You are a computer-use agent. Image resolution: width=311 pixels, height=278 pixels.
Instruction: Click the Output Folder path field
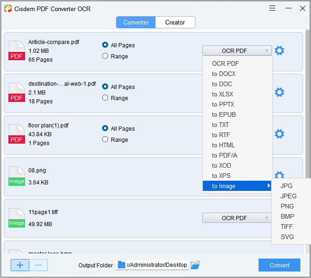[x=152, y=265]
